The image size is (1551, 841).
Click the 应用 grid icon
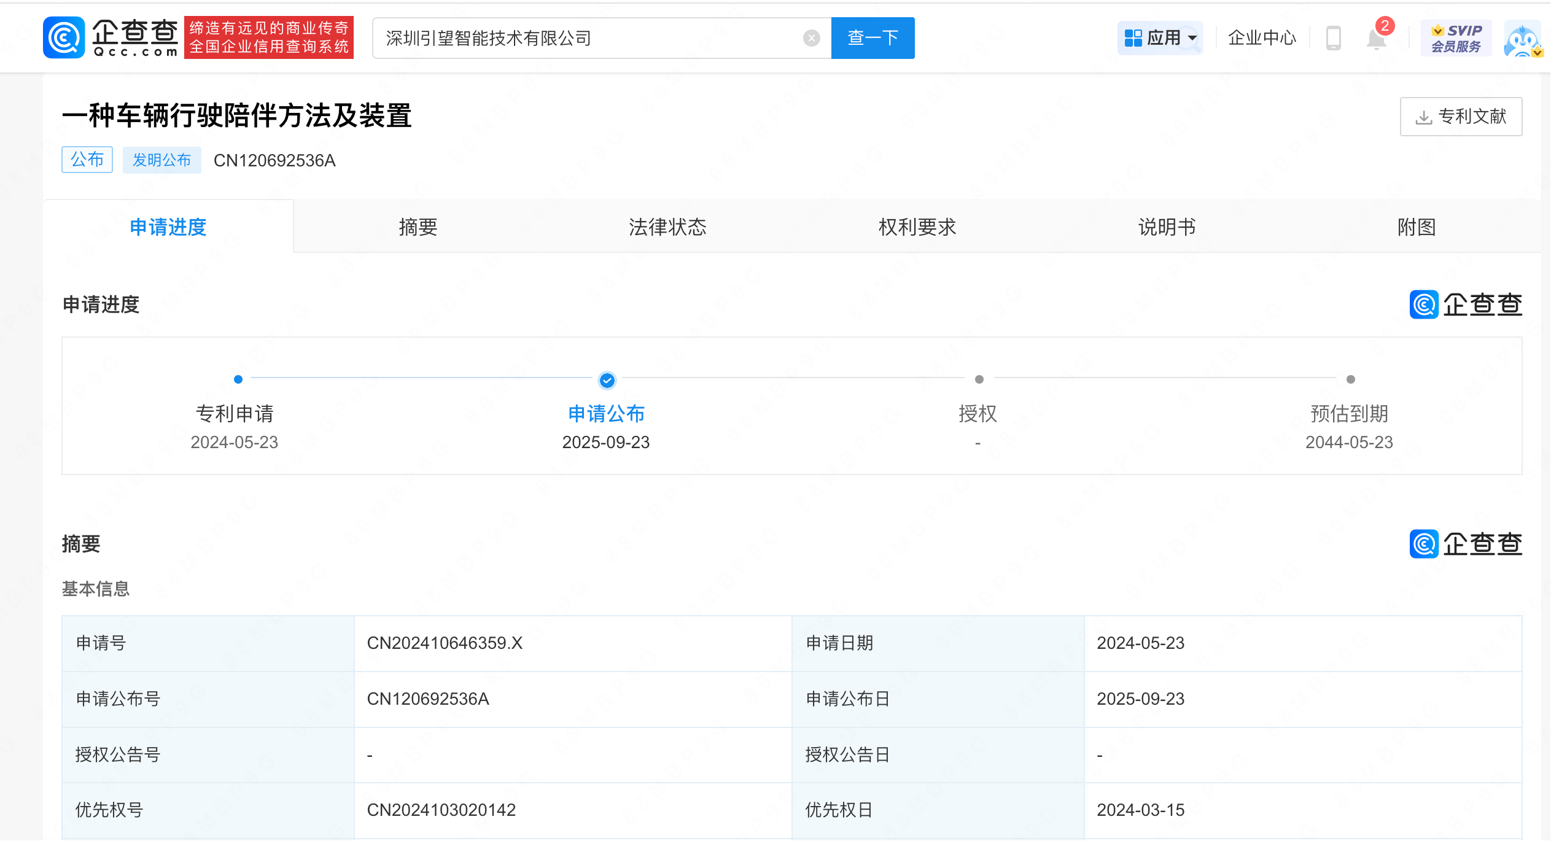click(1133, 38)
